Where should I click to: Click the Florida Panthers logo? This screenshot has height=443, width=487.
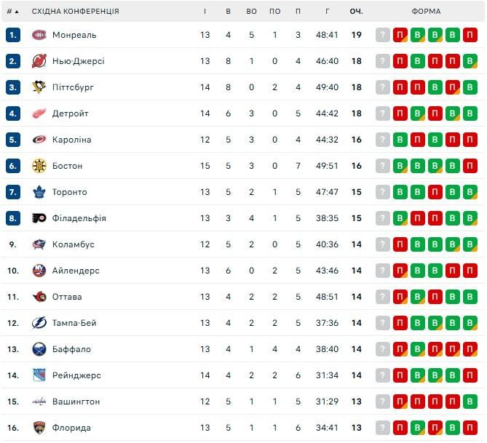click(39, 428)
